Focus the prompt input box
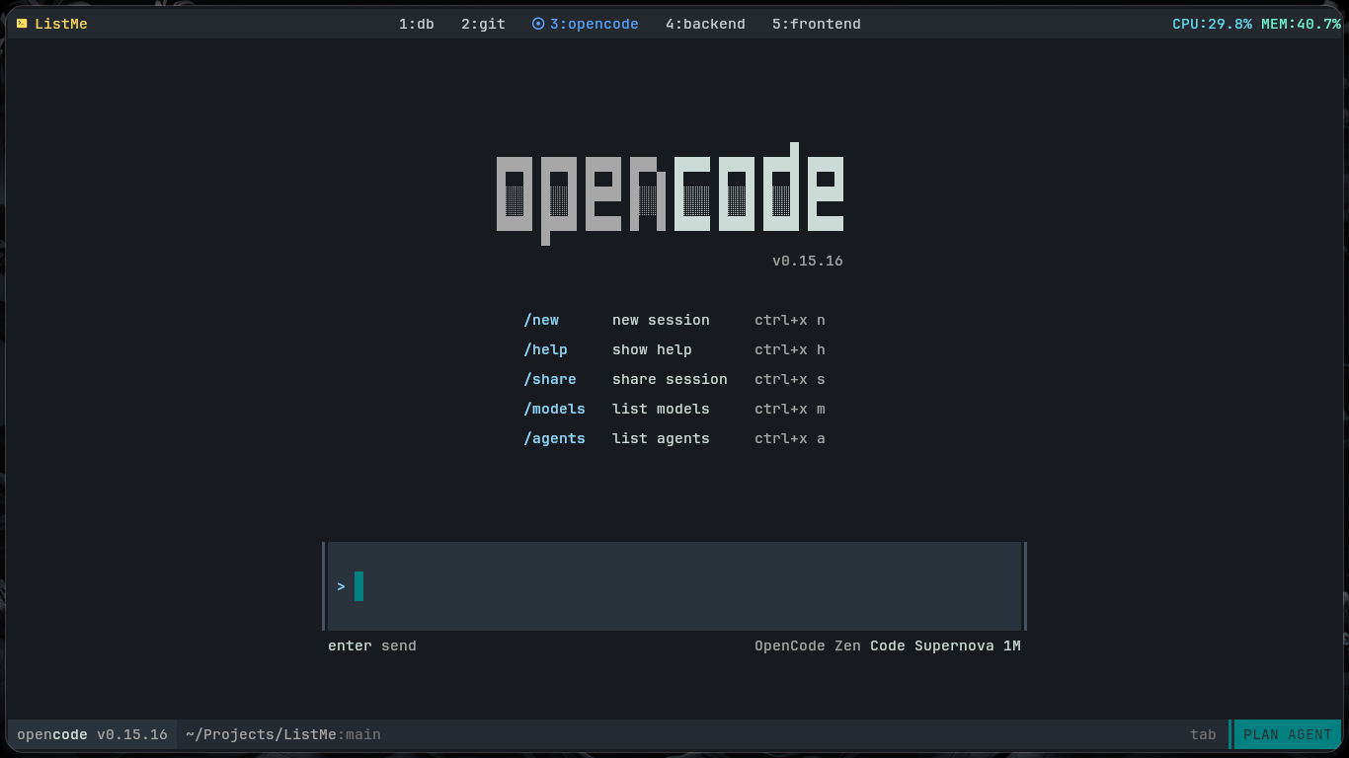The image size is (1349, 758). click(x=674, y=586)
